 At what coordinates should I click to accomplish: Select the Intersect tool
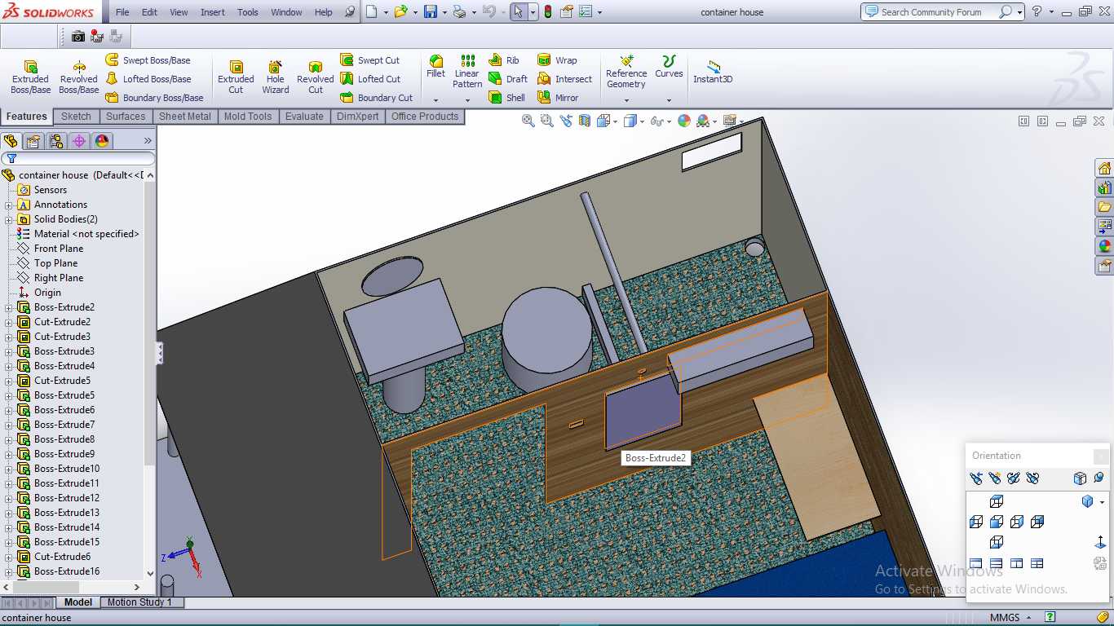[564, 79]
